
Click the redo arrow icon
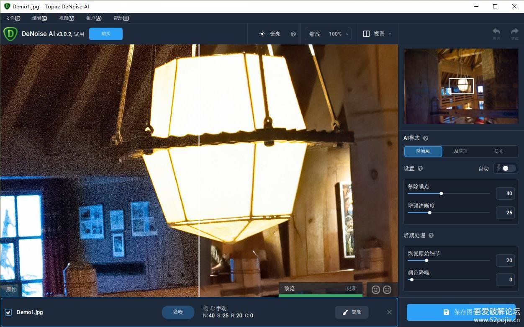(x=514, y=31)
